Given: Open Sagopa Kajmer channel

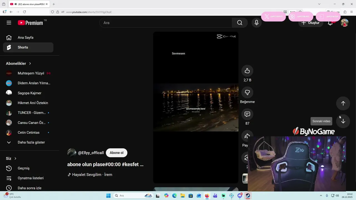Looking at the screenshot, I should pos(28,93).
